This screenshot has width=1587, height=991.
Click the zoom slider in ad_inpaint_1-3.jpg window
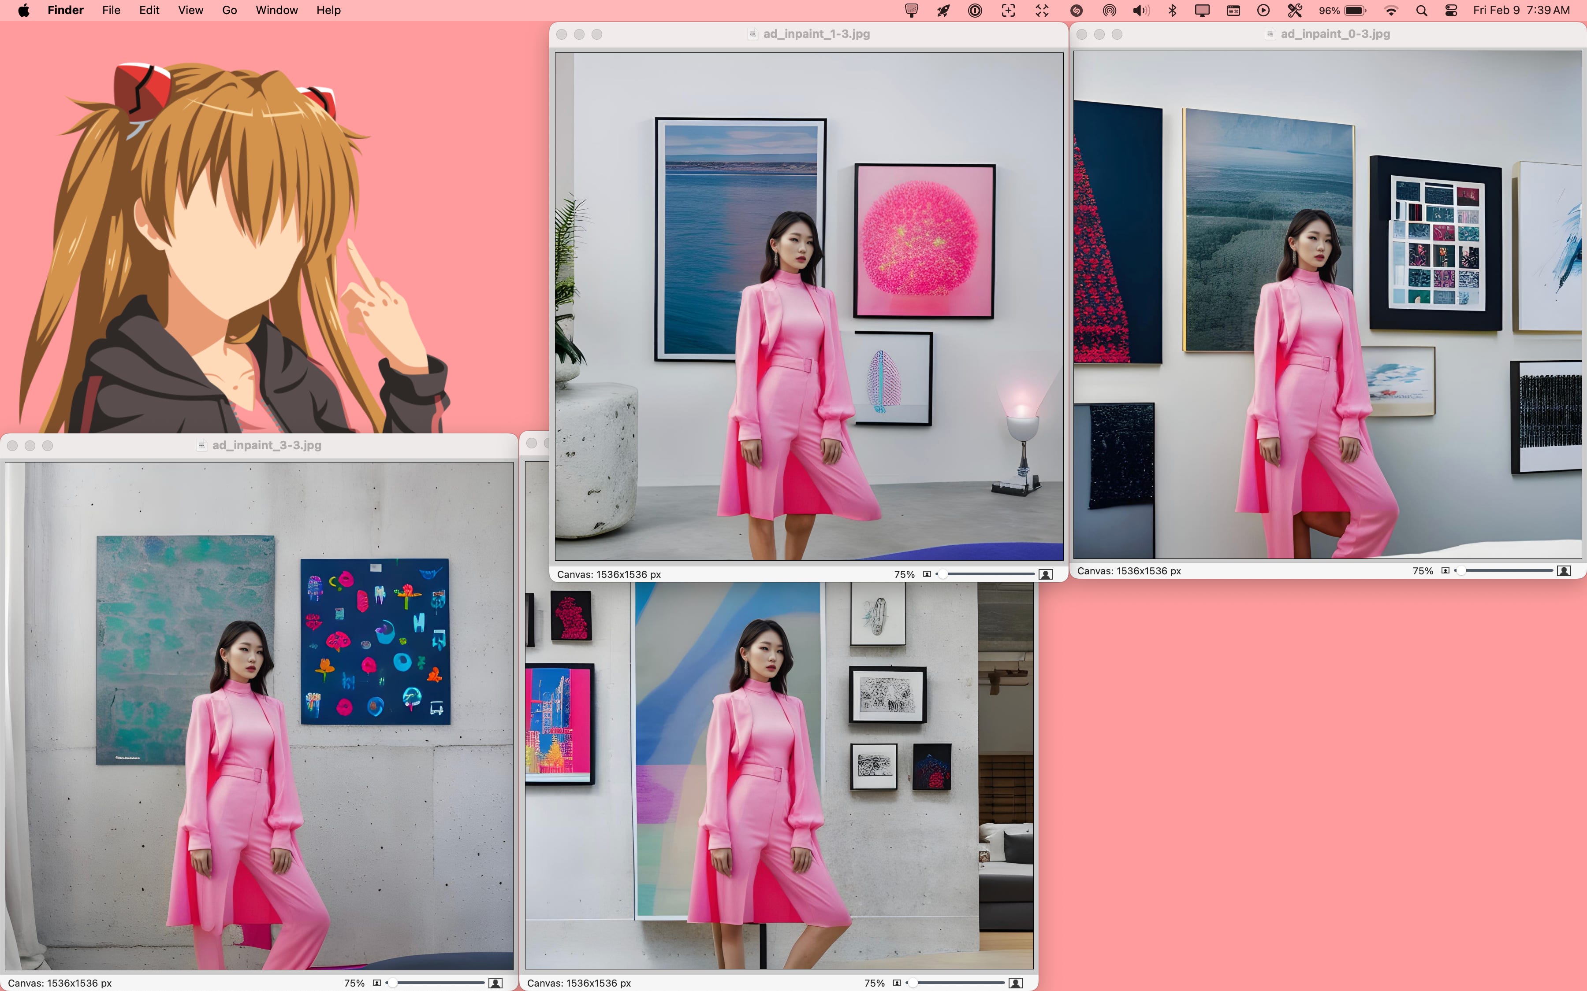pyautogui.click(x=986, y=574)
